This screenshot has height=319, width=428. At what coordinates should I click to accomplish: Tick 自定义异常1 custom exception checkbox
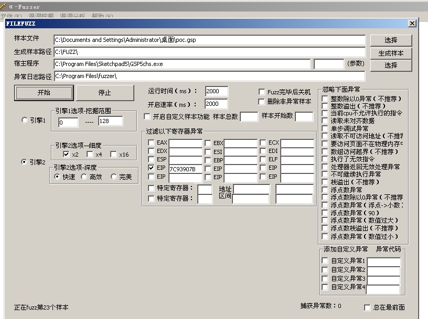tap(325, 261)
